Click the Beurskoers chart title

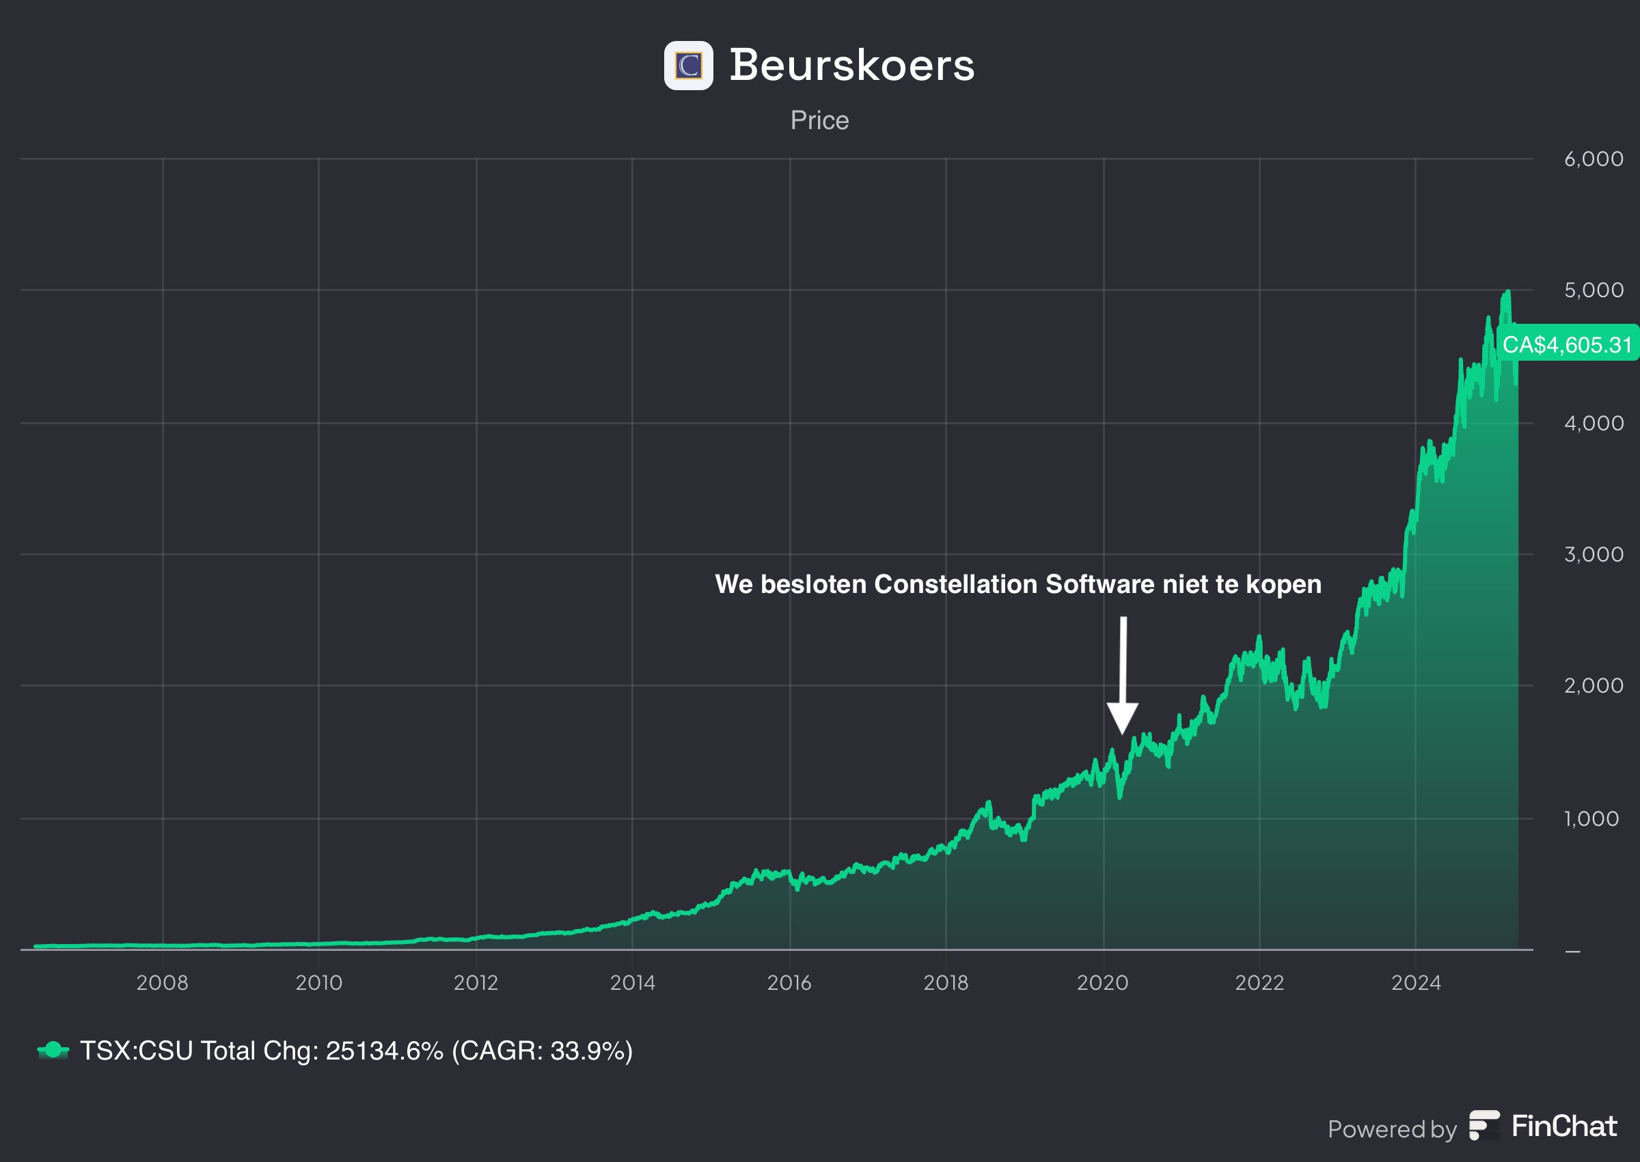851,65
